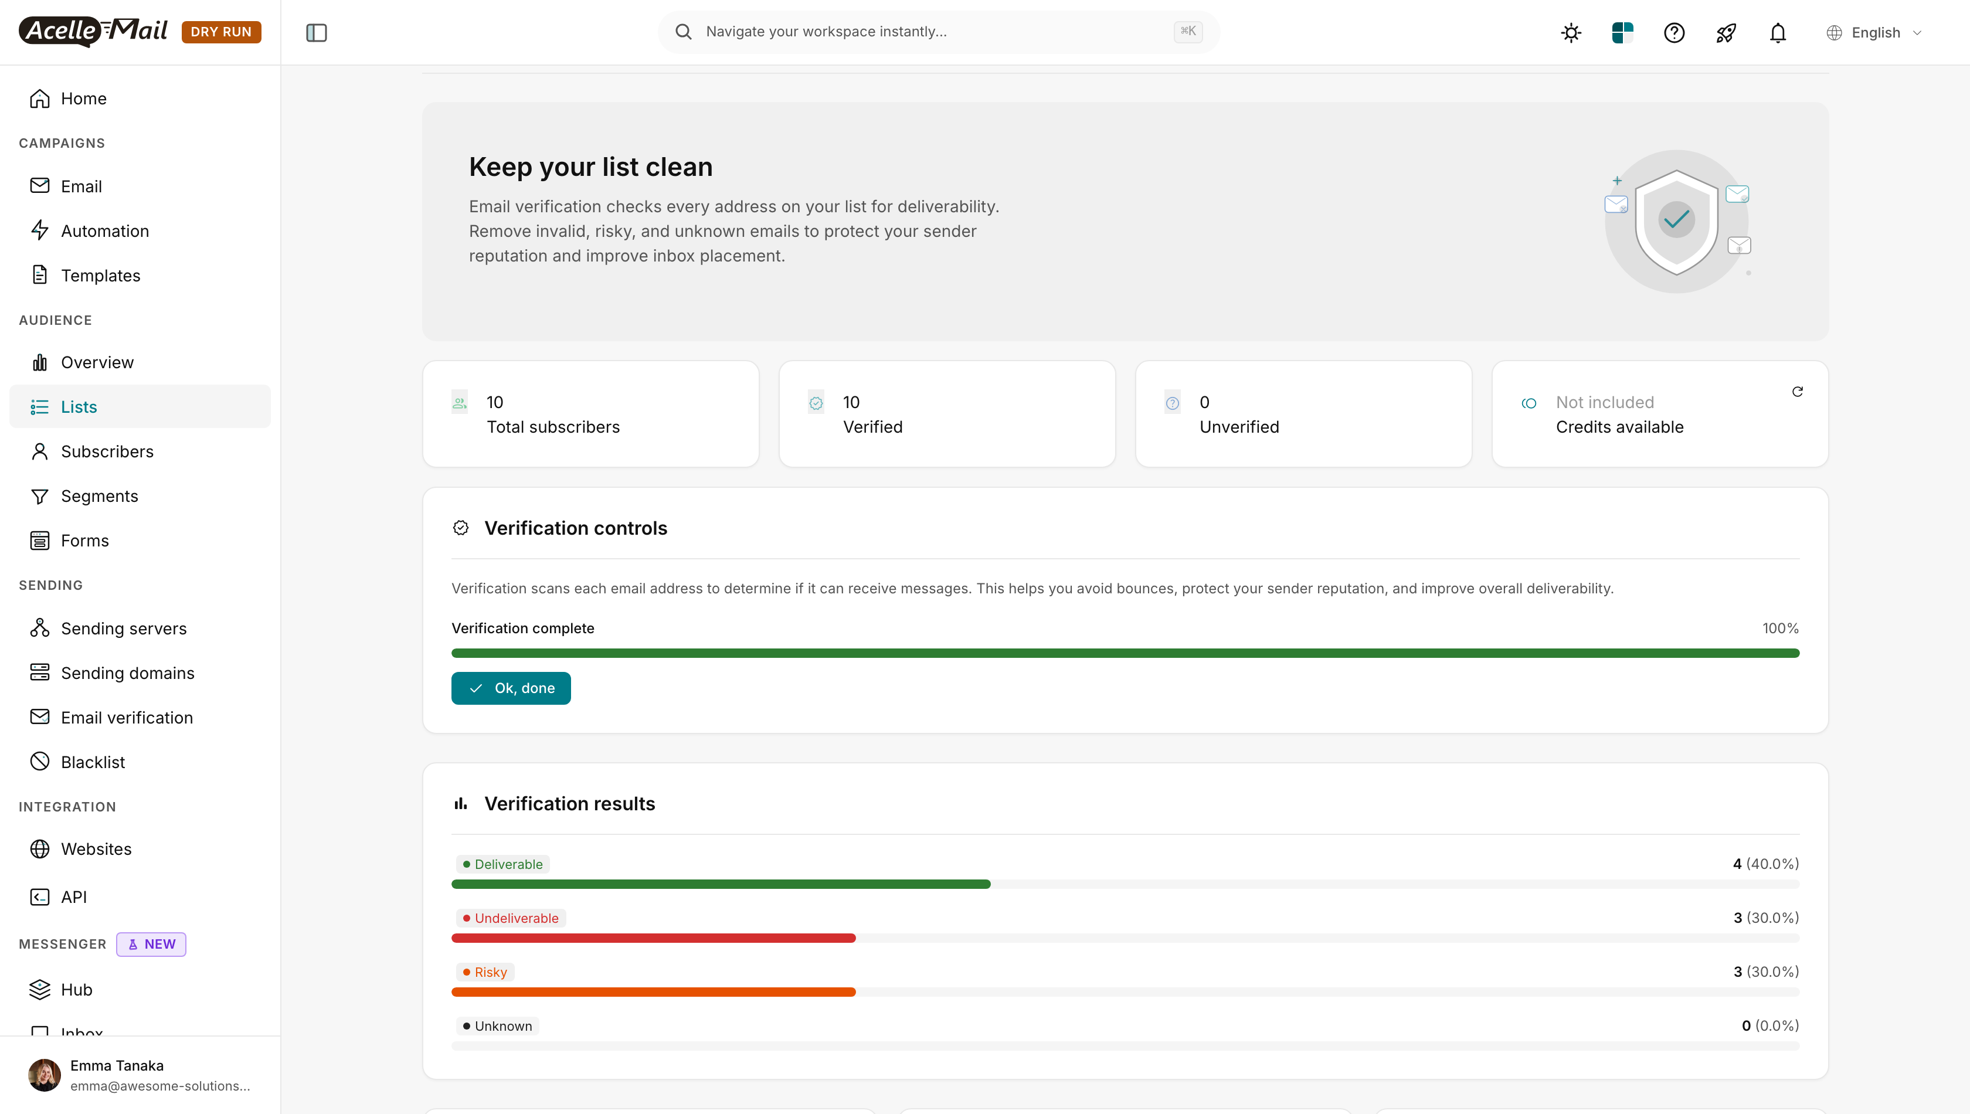Click the Risky status tag

pos(485,972)
